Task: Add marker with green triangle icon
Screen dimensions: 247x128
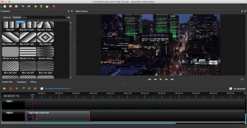Action: coord(23,88)
